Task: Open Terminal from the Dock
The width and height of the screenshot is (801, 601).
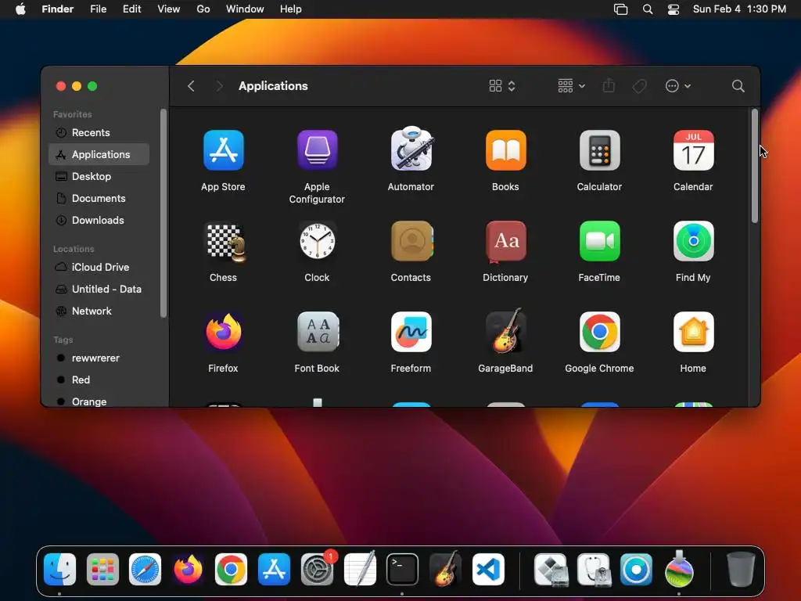Action: tap(402, 570)
